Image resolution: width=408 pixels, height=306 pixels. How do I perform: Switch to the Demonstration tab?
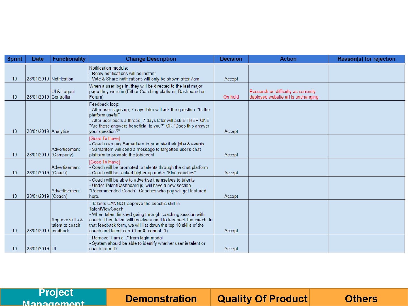[x=159, y=297]
